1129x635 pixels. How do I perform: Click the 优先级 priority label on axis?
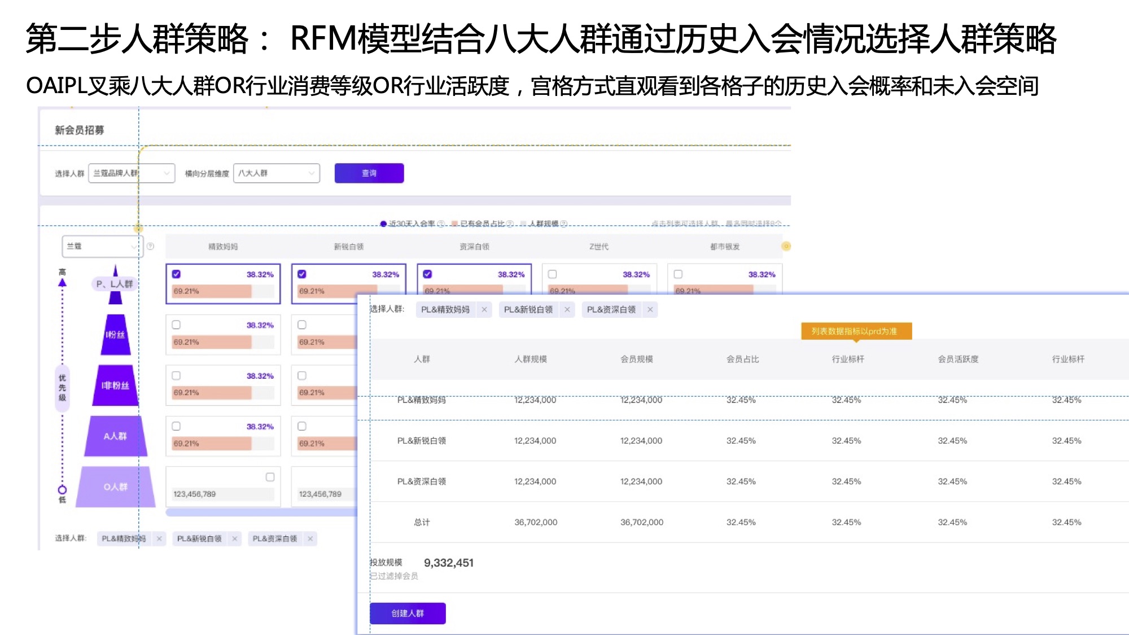[x=62, y=388]
